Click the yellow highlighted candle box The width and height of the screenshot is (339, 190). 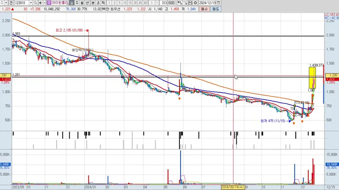312,78
